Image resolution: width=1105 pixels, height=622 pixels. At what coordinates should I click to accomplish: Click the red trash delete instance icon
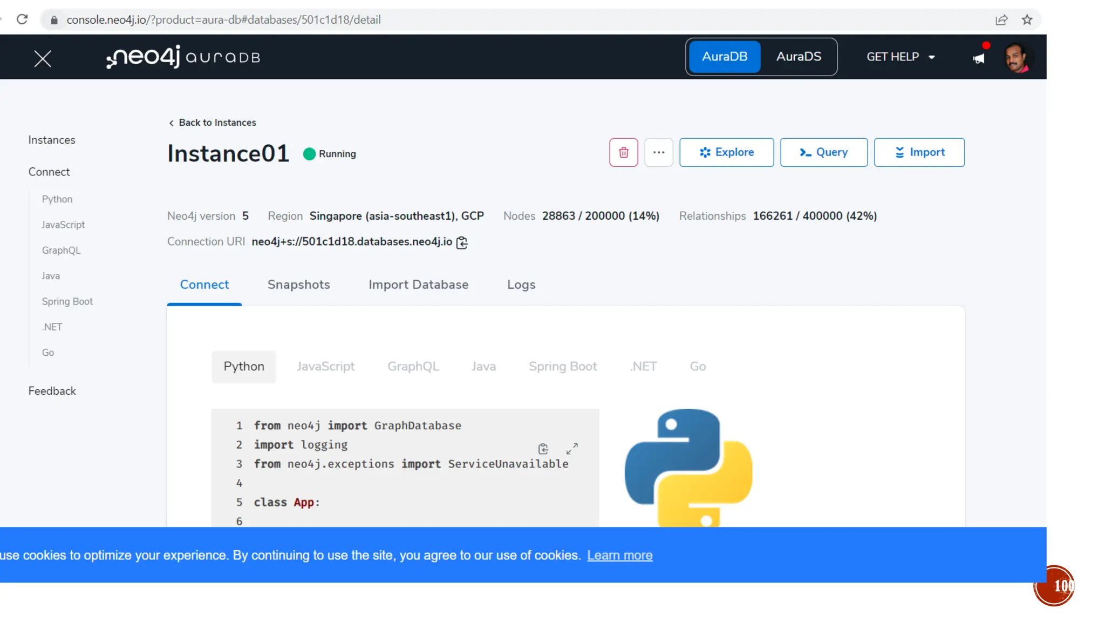pyautogui.click(x=623, y=152)
